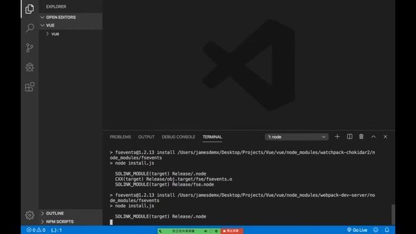Open the Source Control view
Screen dimensions: 416x234
(30, 47)
